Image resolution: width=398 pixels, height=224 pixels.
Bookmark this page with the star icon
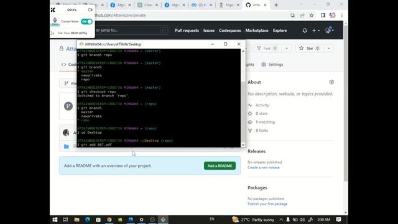pyautogui.click(x=312, y=15)
